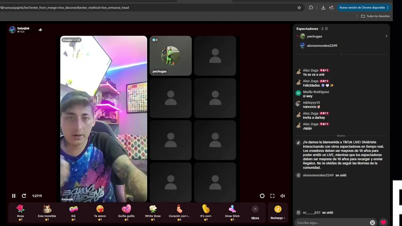Click the Escribe algo chat input
This screenshot has height=226, width=402.
pos(332,223)
